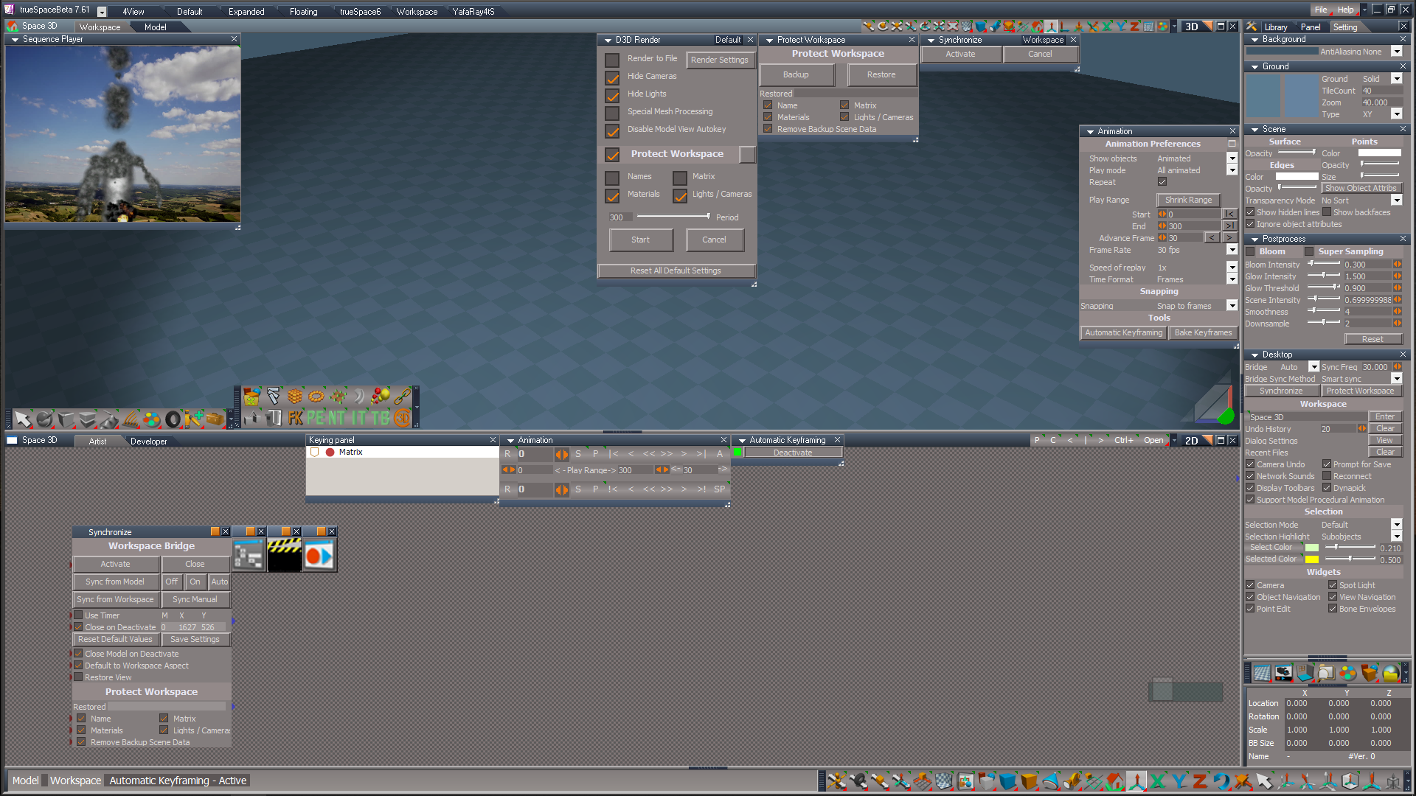Click the orange 3D logo icon

click(402, 418)
